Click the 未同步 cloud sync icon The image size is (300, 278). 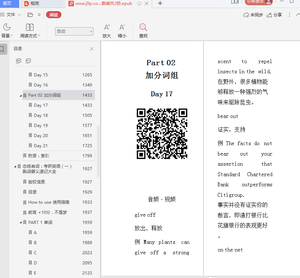tap(246, 15)
